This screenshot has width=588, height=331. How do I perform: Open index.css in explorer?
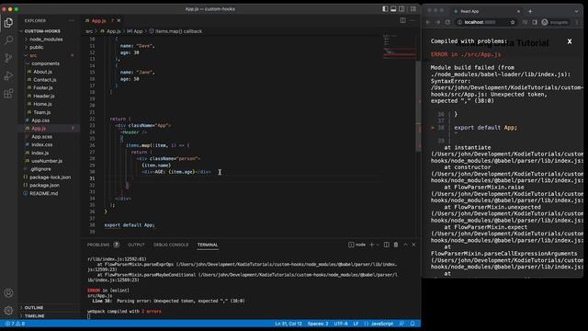coord(41,144)
